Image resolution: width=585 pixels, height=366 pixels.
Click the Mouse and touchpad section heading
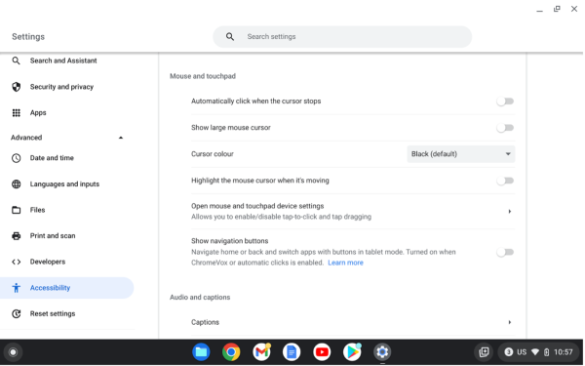pos(203,76)
